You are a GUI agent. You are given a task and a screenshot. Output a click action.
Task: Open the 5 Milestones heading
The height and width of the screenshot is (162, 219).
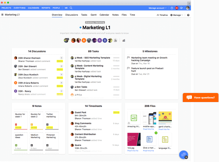(x=150, y=51)
